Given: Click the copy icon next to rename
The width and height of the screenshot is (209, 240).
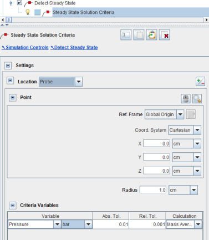Looking at the screenshot, I should pyautogui.click(x=139, y=34).
